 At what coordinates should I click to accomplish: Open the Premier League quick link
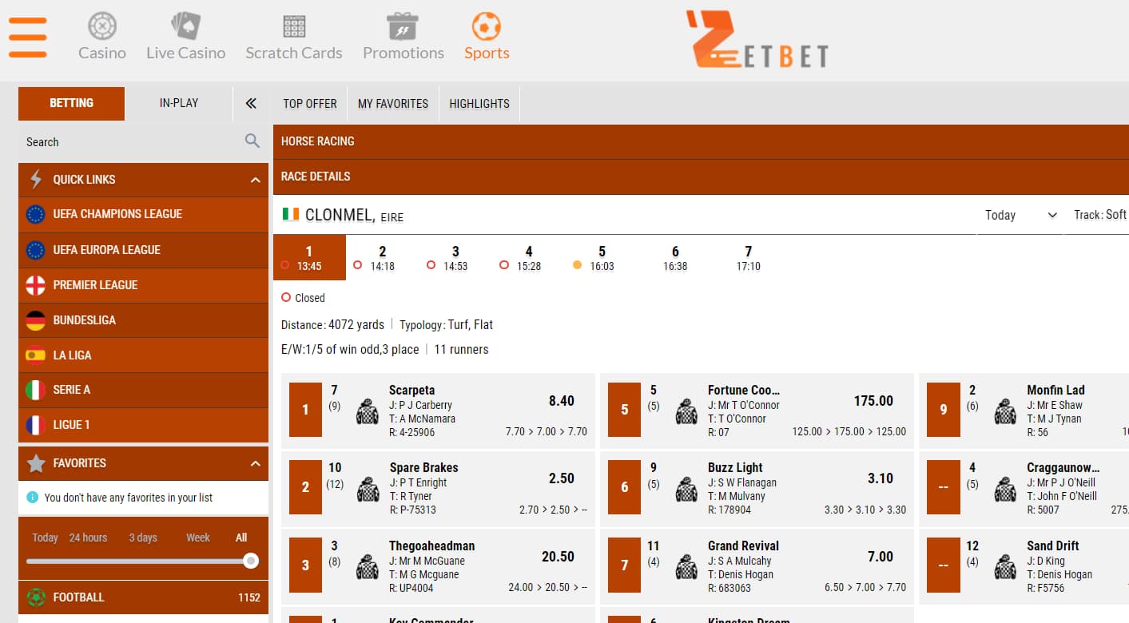(95, 285)
